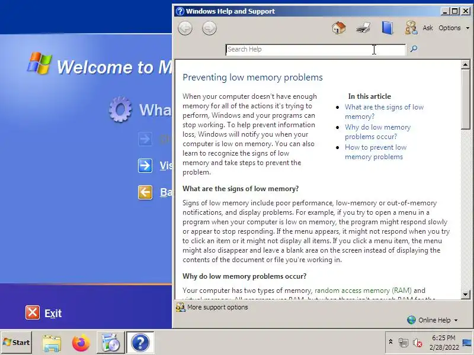Jump to 'What are the signs of low memory?'
This screenshot has height=355, width=474.
pyautogui.click(x=384, y=112)
